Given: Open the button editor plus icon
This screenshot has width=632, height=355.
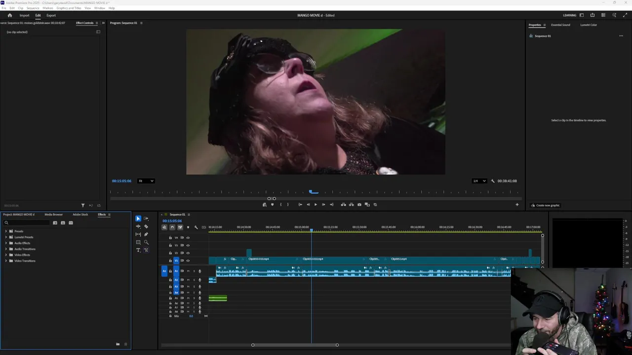Looking at the screenshot, I should [517, 205].
